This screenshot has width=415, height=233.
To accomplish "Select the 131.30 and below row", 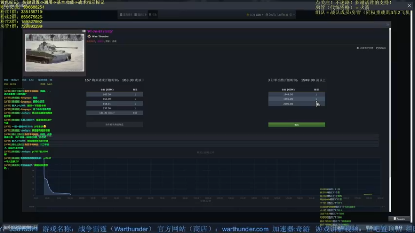I will click(x=114, y=113).
